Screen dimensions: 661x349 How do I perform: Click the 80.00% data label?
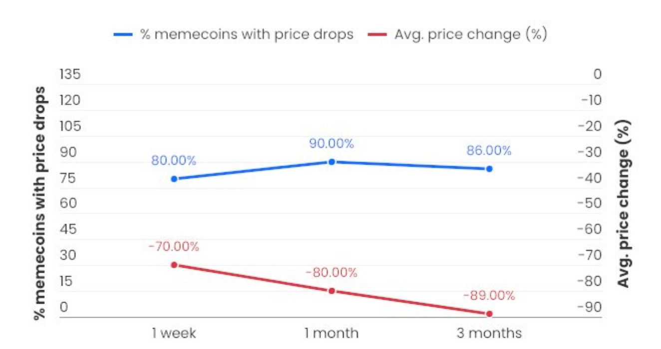174,162
